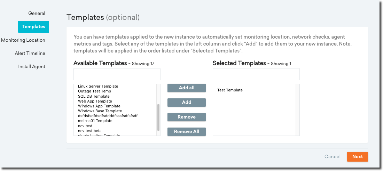Click Next to continue
Viewport: 383px width, 171px height.
[357, 157]
